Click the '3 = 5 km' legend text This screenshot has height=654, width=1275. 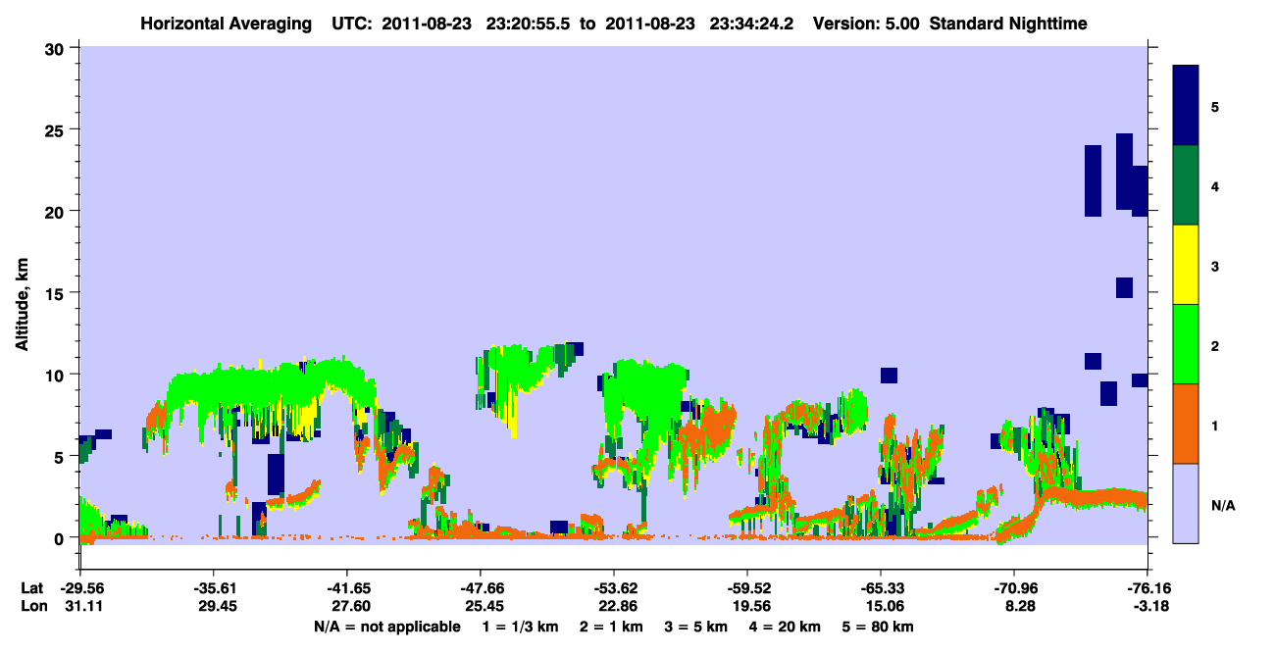click(x=695, y=627)
